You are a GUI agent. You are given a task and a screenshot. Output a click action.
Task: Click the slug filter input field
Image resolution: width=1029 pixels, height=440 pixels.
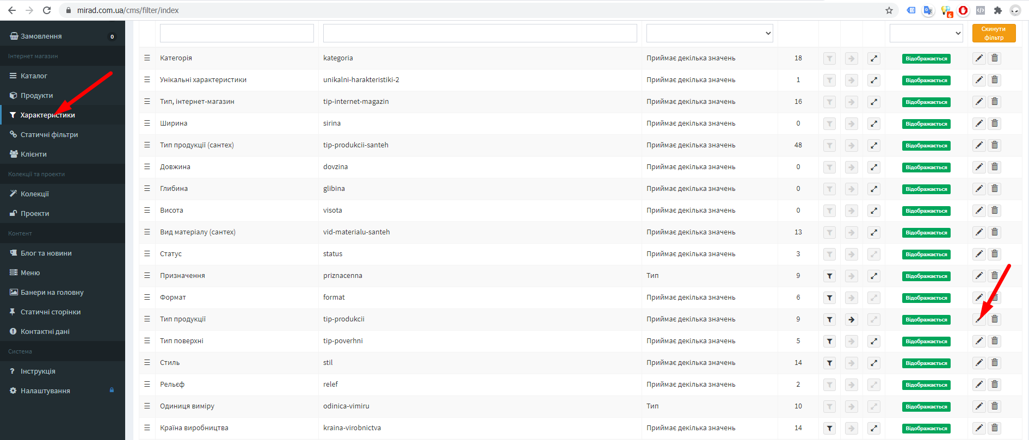pos(480,33)
